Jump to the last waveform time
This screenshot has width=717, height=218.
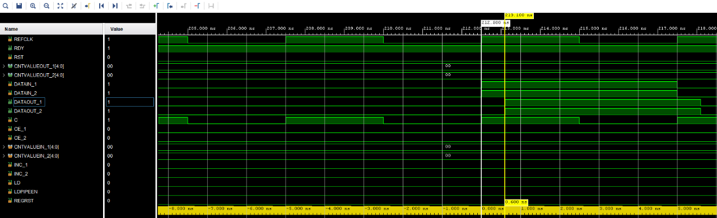click(x=115, y=6)
